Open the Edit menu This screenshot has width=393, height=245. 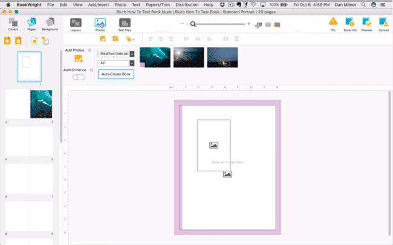click(63, 4)
